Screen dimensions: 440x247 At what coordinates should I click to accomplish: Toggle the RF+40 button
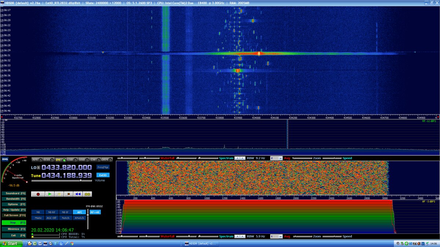coord(95,212)
